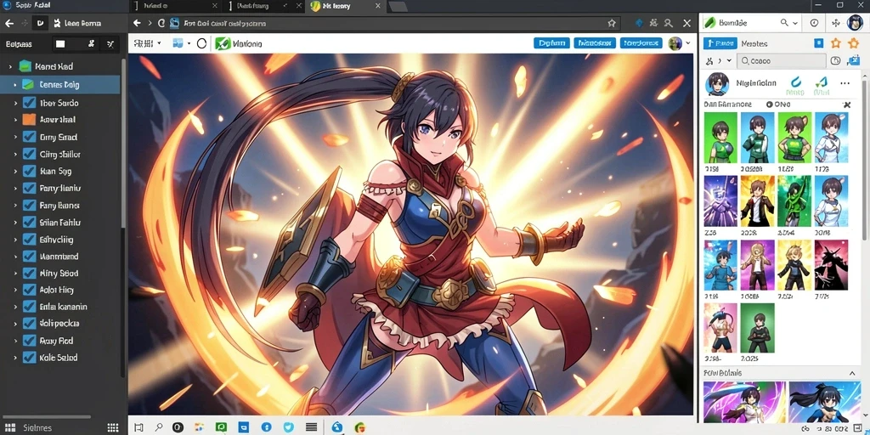Image resolution: width=870 pixels, height=435 pixels.
Task: Click the refresh icon beside the address bar
Action: 161,23
